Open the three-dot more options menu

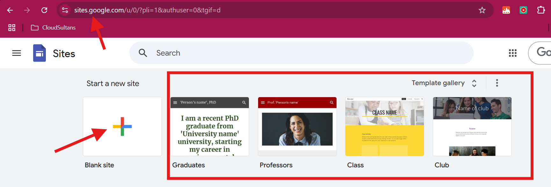coord(497,83)
